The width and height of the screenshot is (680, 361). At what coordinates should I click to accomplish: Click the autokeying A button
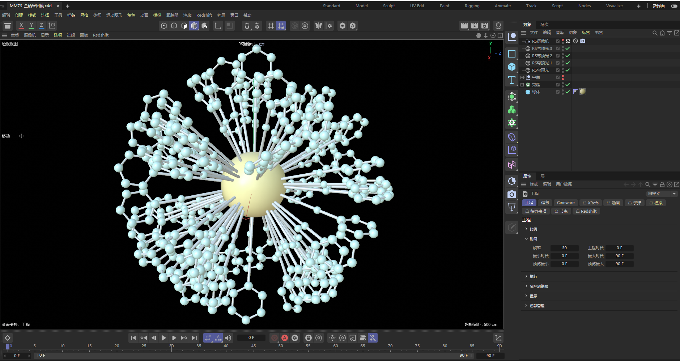click(285, 338)
